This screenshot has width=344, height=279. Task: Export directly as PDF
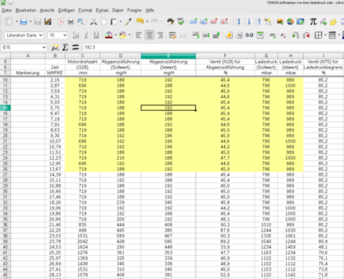[61, 22]
